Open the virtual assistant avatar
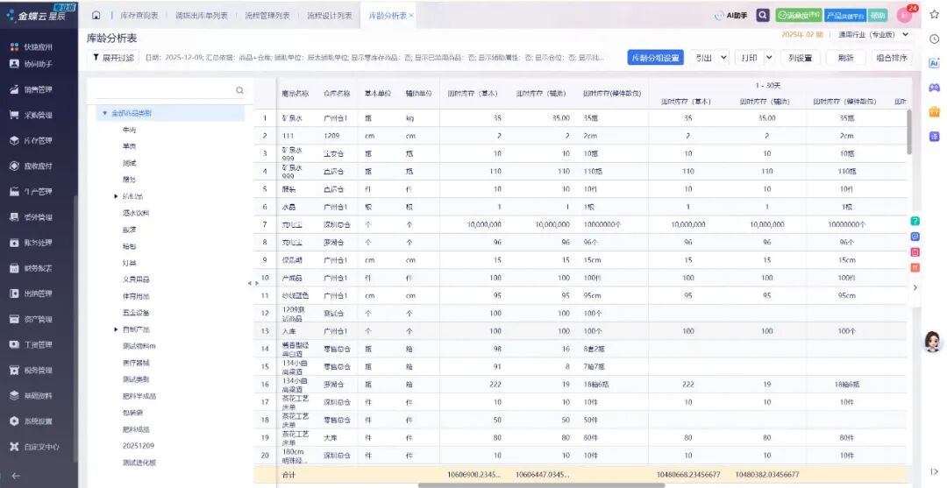Image resolution: width=947 pixels, height=488 pixels. [x=933, y=342]
